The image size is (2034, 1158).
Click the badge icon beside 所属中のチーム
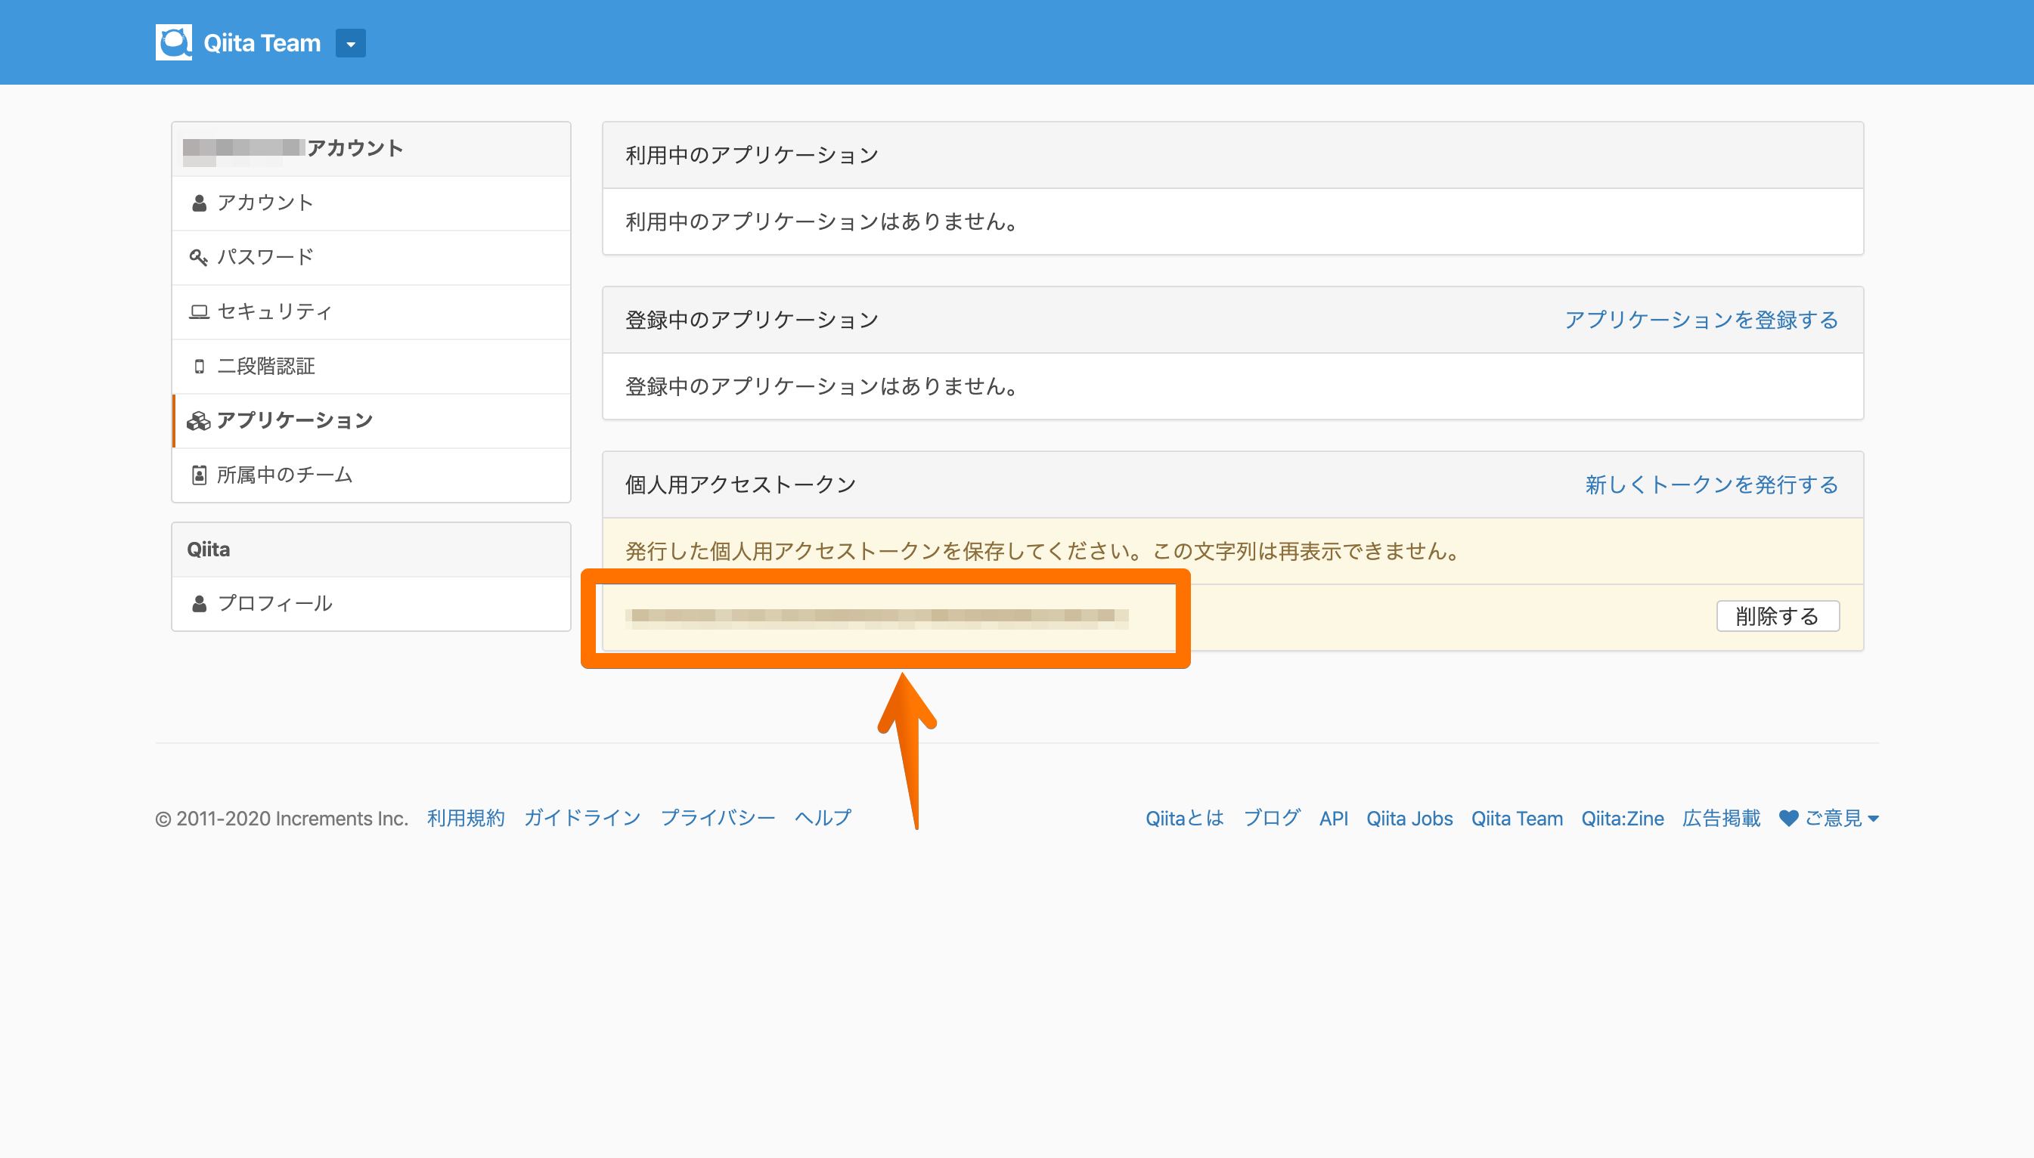pos(199,475)
